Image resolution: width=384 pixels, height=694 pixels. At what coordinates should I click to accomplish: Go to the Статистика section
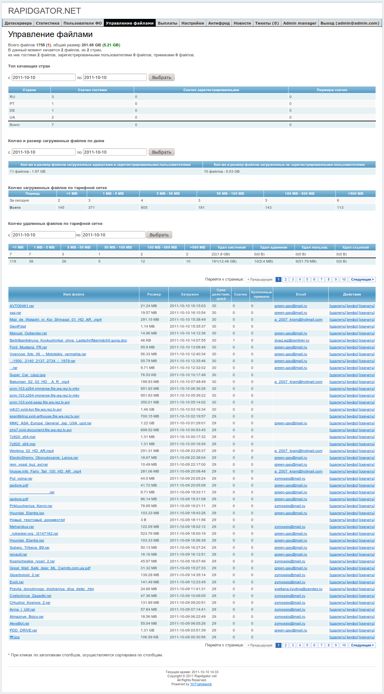48,23
